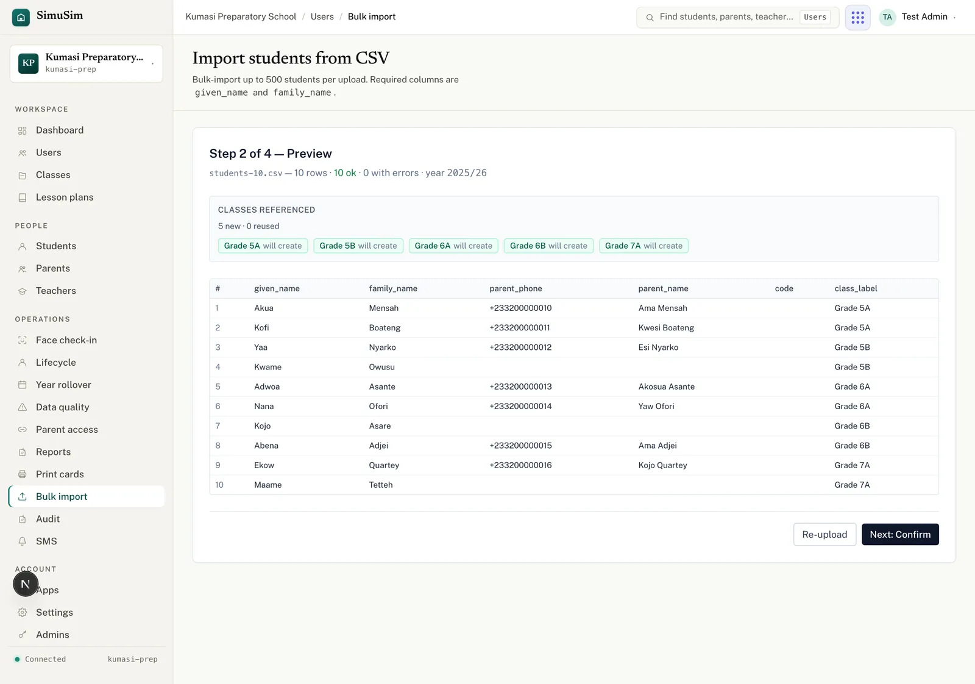
Task: Open Kumasi Preparatory School breadcrumb link
Action: tap(241, 16)
